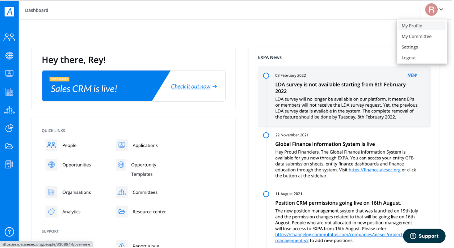This screenshot has height=248, width=454.
Task: Click the timeline circle for 11 August 2021
Action: 266,194
